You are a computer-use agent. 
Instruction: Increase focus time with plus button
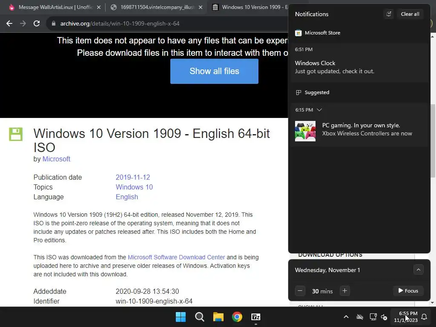point(344,291)
